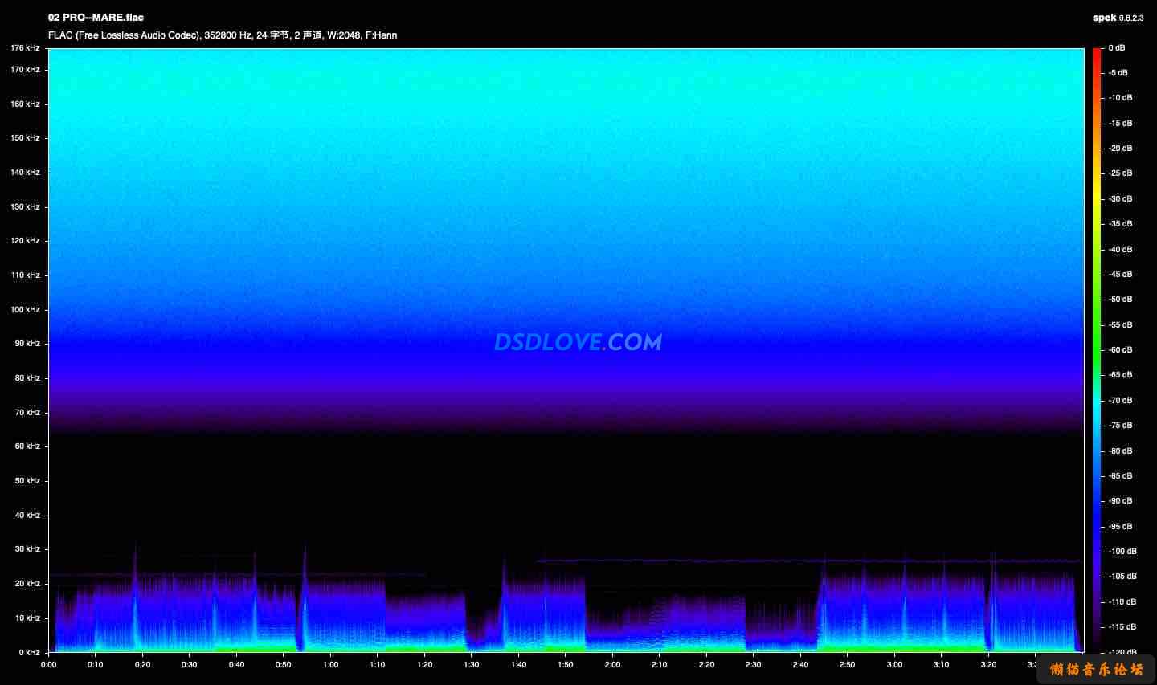
Task: Click the '176 kHz' frequency label
Action: point(25,48)
